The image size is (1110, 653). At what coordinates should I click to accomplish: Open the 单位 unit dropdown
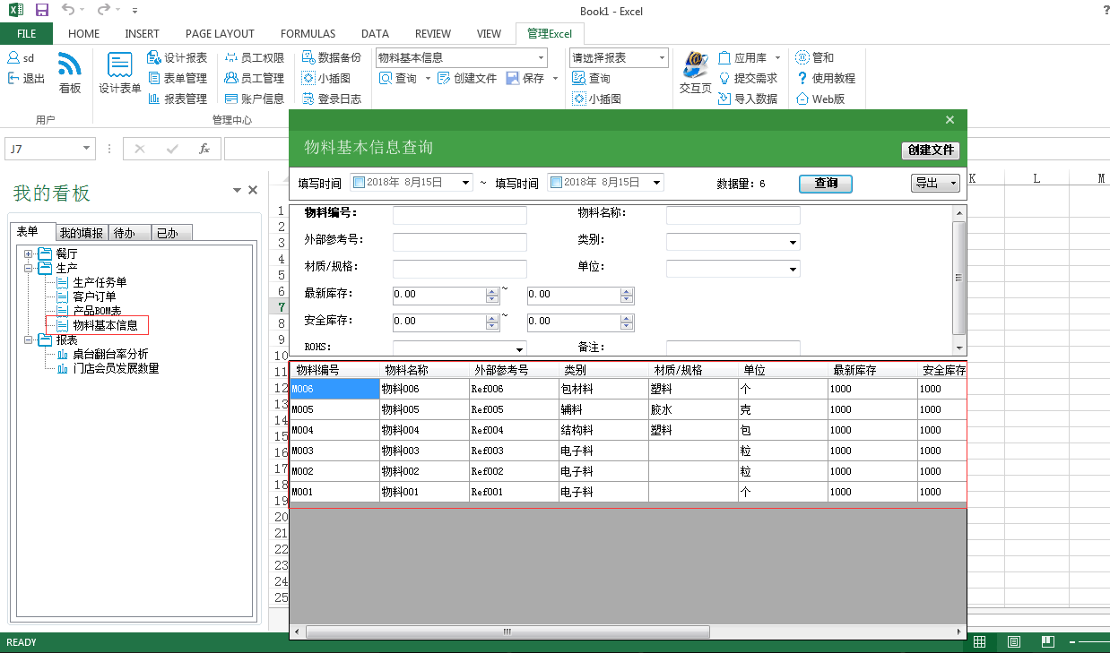(x=793, y=269)
